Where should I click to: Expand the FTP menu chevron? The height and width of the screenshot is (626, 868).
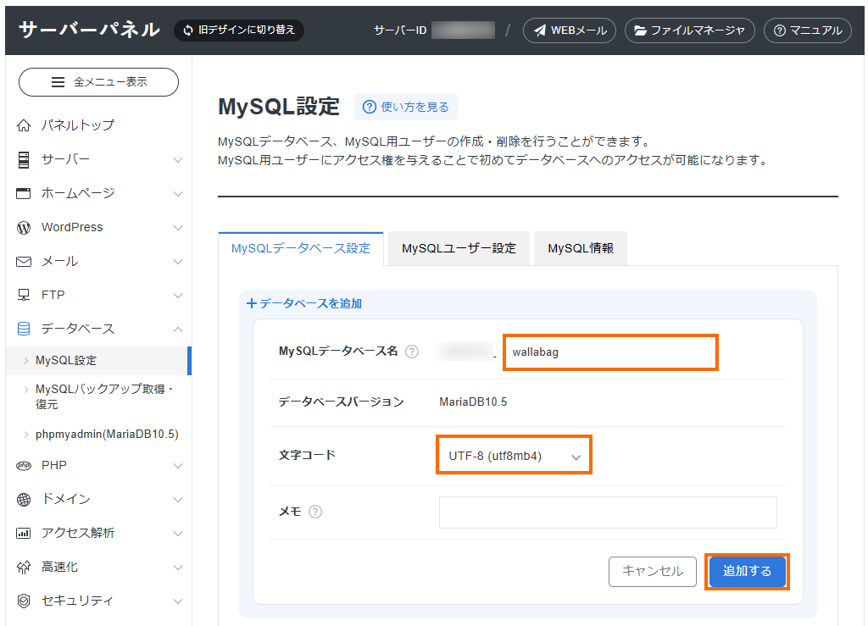pyautogui.click(x=178, y=296)
